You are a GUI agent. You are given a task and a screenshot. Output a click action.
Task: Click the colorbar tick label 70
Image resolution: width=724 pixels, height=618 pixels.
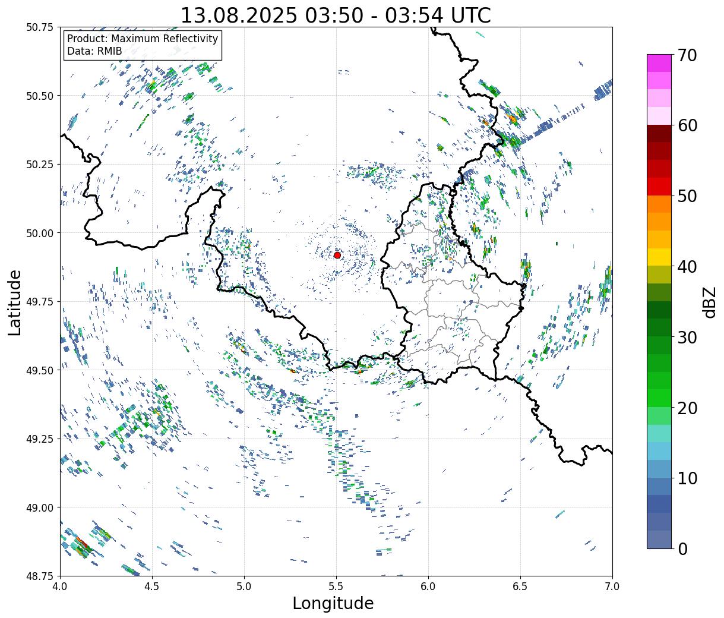(x=687, y=55)
